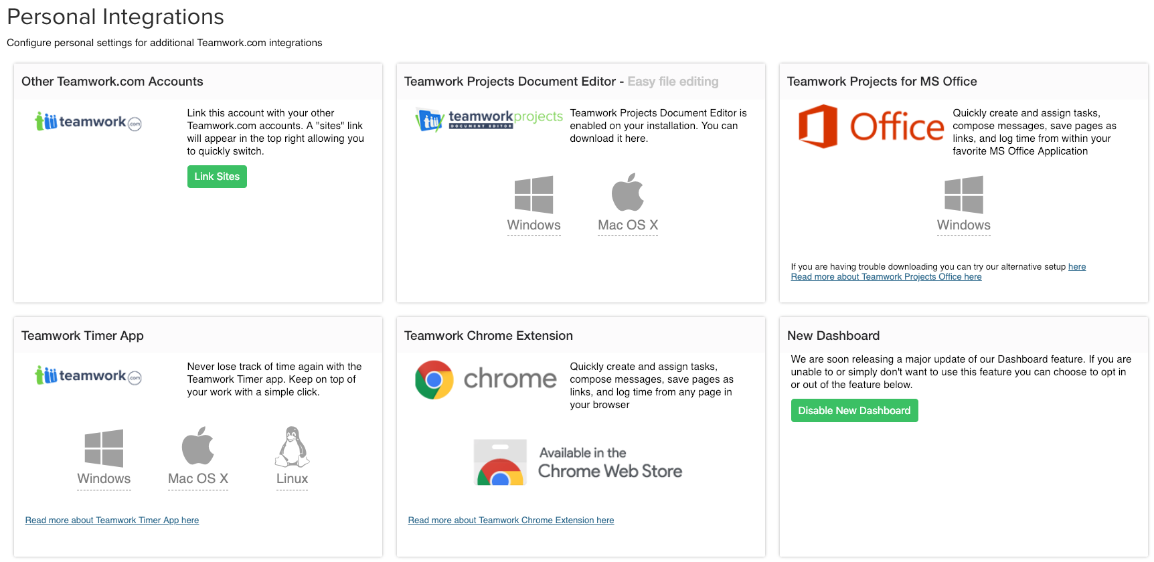Click the Teamwork Projects Document Editor logo
The height and width of the screenshot is (562, 1154).
coord(489,120)
